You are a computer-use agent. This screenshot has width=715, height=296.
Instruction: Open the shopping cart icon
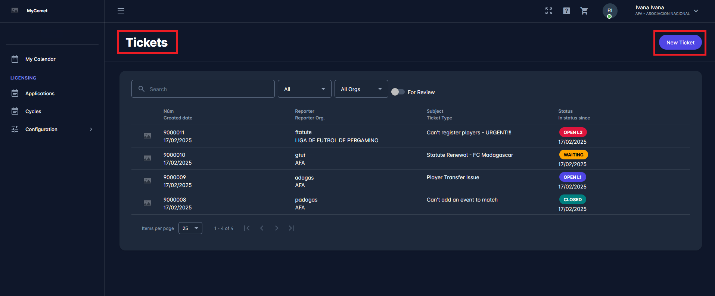click(584, 11)
